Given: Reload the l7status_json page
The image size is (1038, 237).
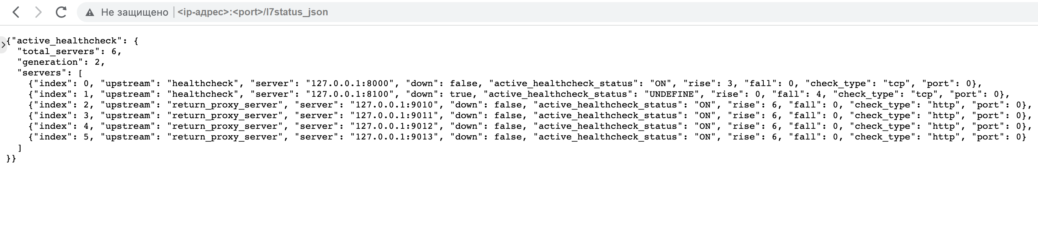Looking at the screenshot, I should click(61, 12).
